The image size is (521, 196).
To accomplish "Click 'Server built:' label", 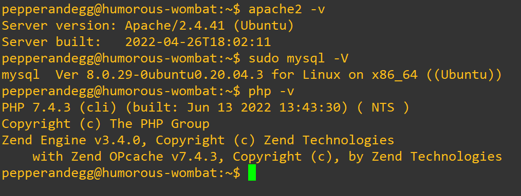I will coord(51,42).
